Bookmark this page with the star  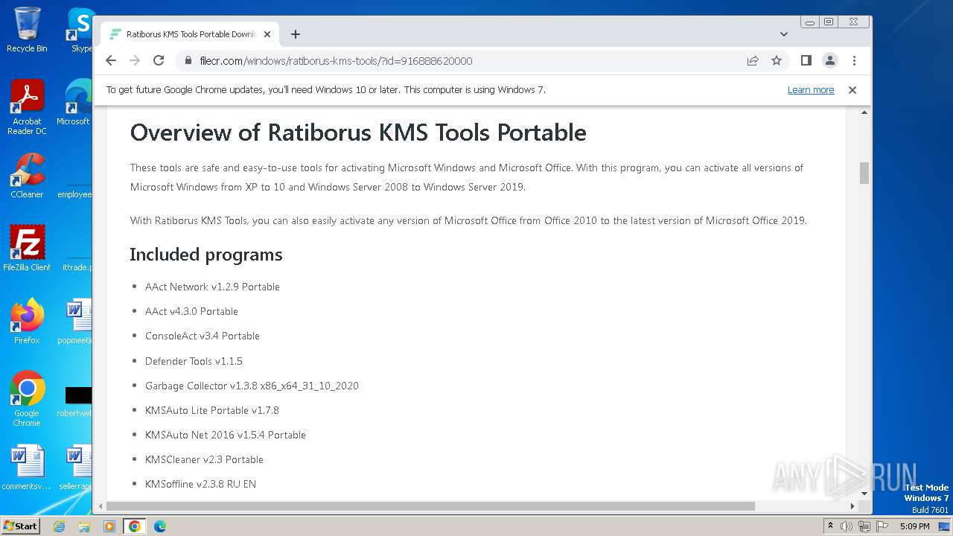777,61
